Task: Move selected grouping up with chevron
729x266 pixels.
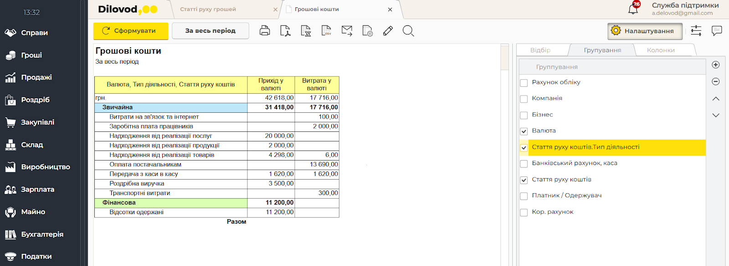Action: click(716, 99)
